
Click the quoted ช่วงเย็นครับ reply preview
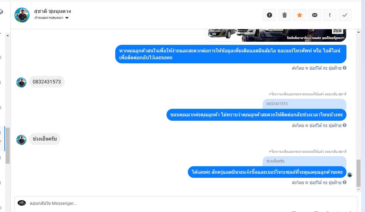point(304,161)
